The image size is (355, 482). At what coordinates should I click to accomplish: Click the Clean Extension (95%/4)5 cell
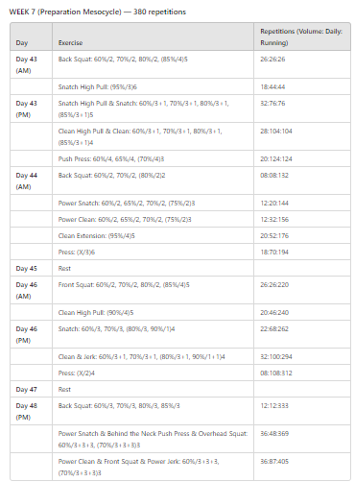pyautogui.click(x=153, y=235)
